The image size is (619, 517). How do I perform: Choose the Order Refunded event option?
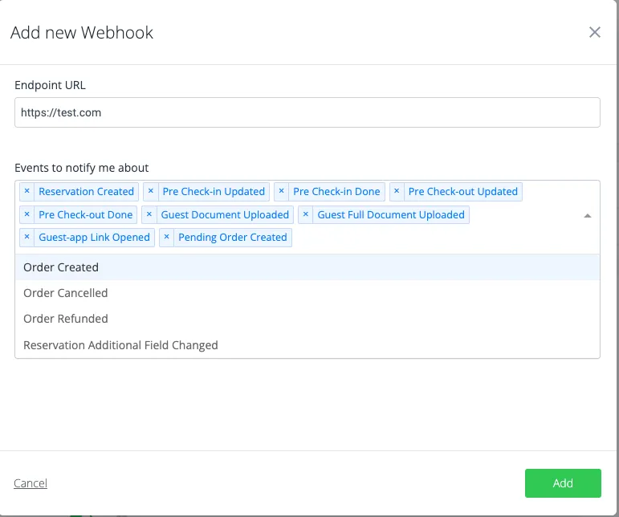tap(307, 319)
